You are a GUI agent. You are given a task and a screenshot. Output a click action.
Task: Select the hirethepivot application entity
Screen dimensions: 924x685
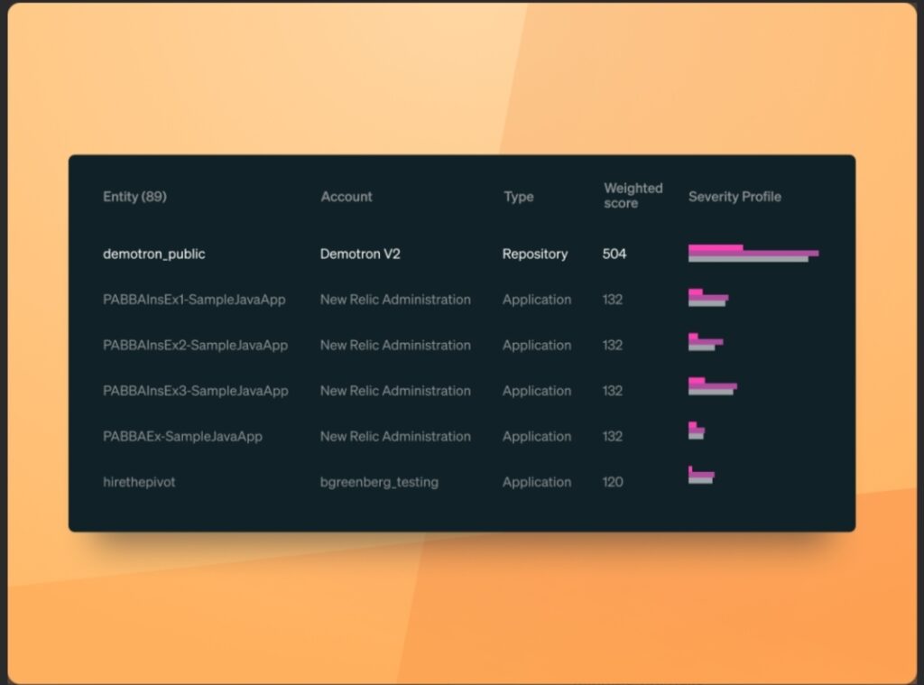click(x=139, y=482)
